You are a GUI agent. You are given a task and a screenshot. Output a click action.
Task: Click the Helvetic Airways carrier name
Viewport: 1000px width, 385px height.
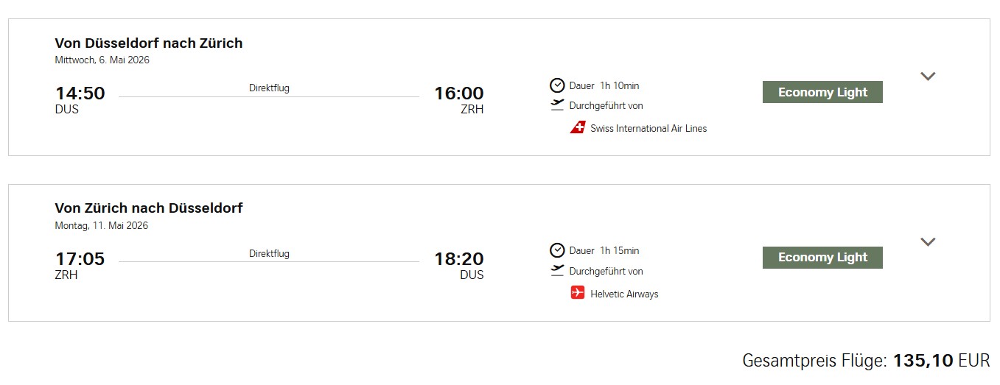(x=624, y=294)
